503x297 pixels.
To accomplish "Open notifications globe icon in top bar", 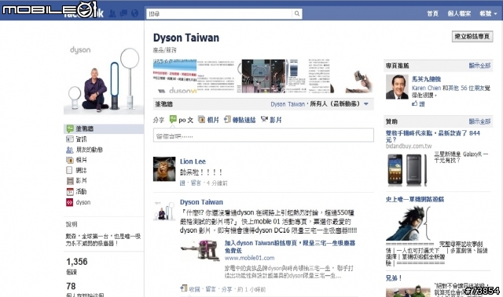I will tap(135, 13).
